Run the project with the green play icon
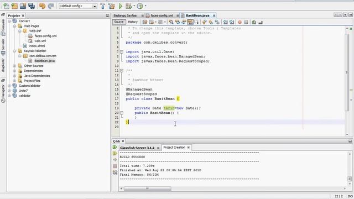354x199 pixels. tap(121, 6)
